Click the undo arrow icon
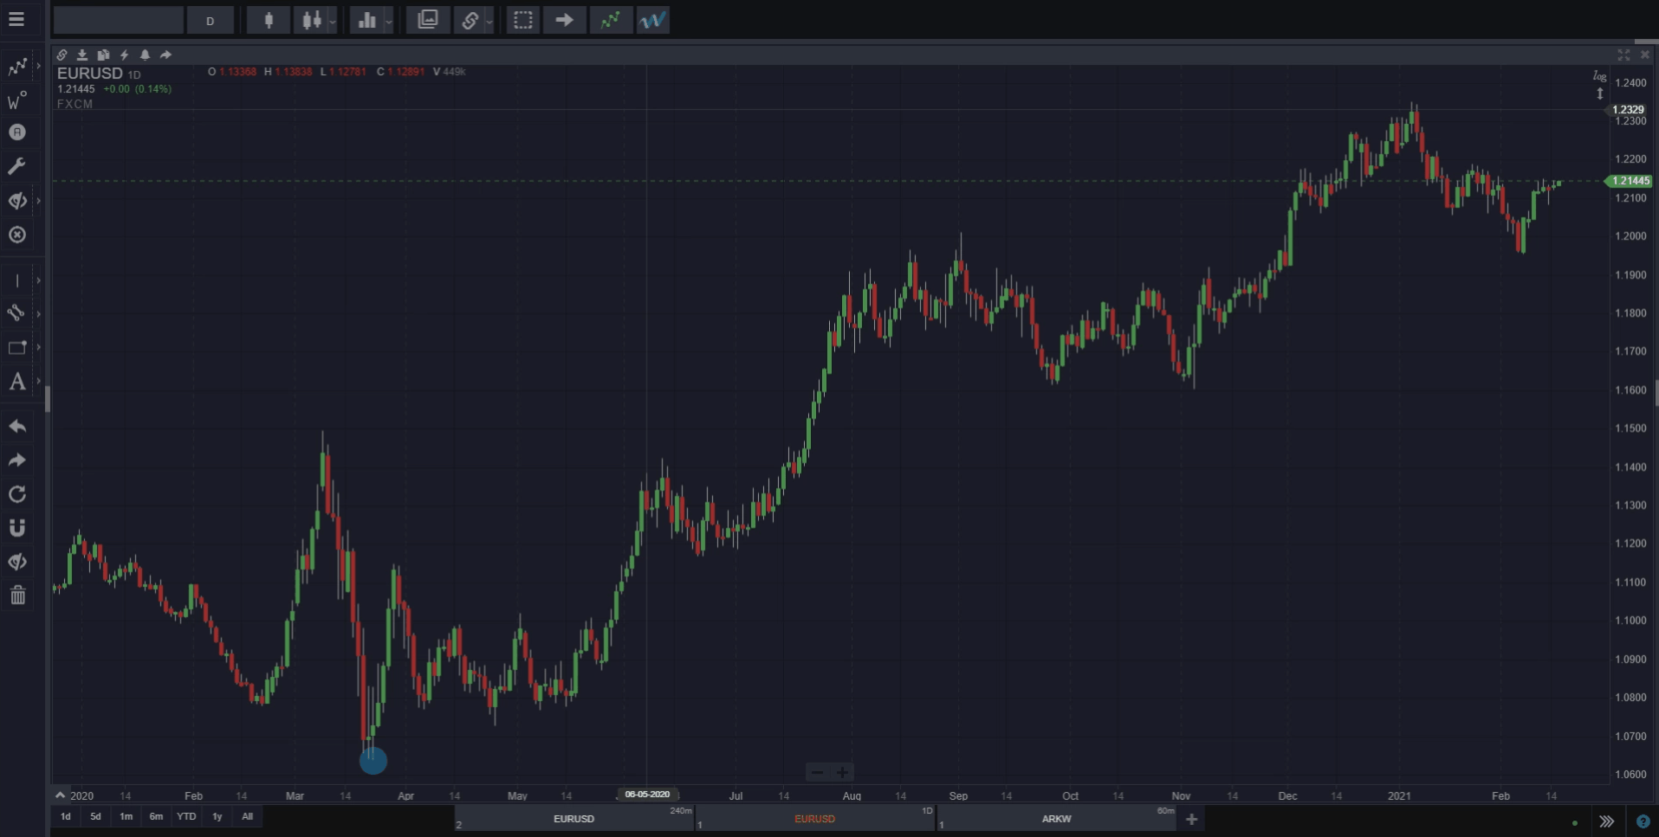 pos(17,426)
